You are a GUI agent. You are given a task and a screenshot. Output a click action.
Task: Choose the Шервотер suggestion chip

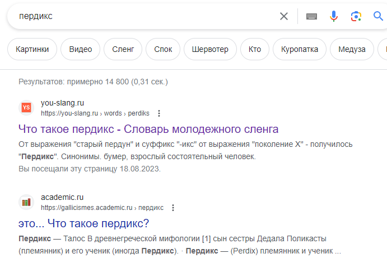click(210, 49)
